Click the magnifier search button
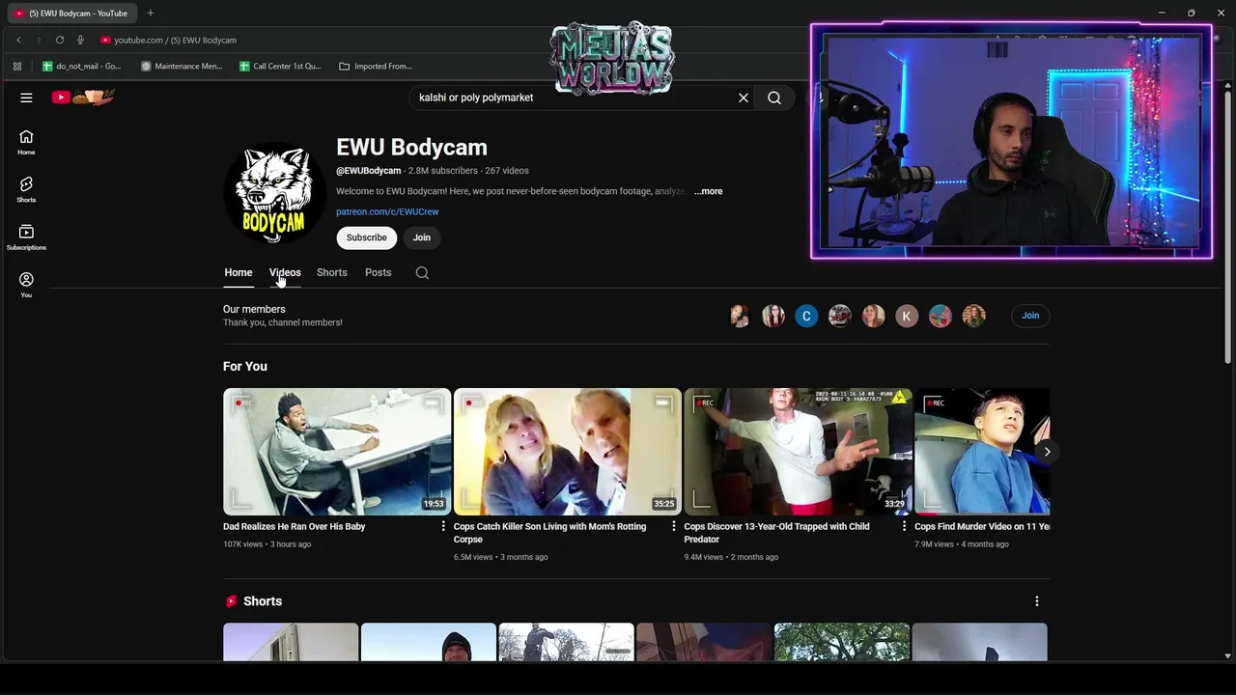1236x695 pixels. [774, 97]
